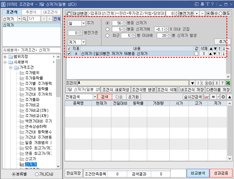Select 신고가 in the tree

click(31, 159)
